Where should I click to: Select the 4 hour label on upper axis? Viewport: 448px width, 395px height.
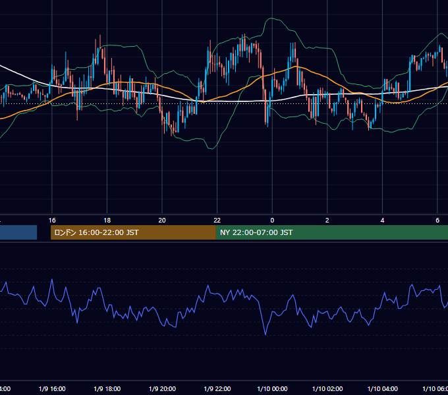pyautogui.click(x=382, y=221)
